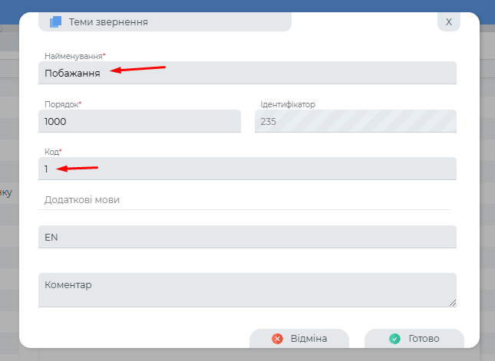Open the 'Додаткові мови' section heading
495x361 pixels.
[82, 200]
